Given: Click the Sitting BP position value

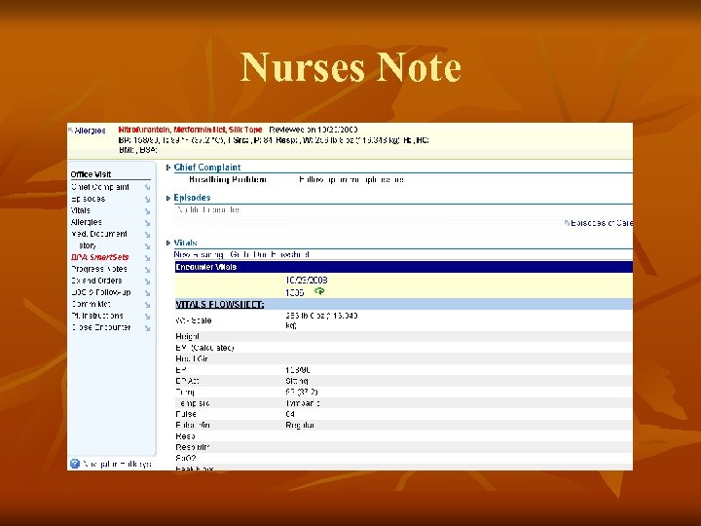Looking at the screenshot, I should [297, 381].
